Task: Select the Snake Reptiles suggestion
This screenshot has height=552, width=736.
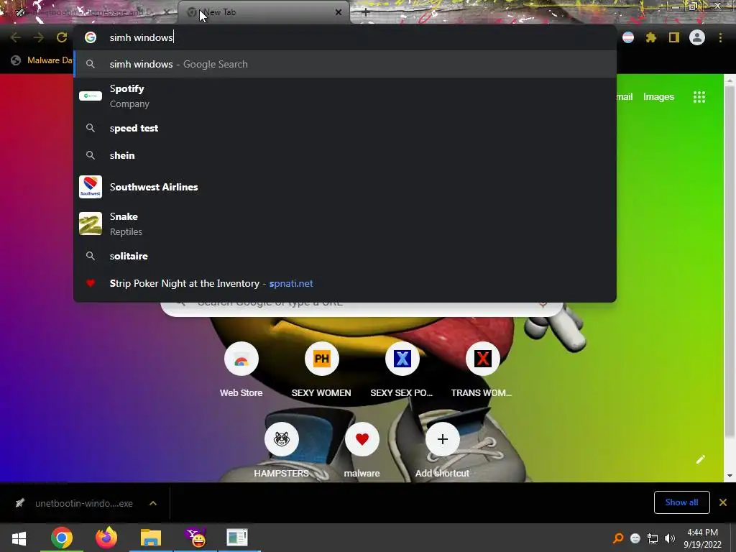Action: (345, 224)
